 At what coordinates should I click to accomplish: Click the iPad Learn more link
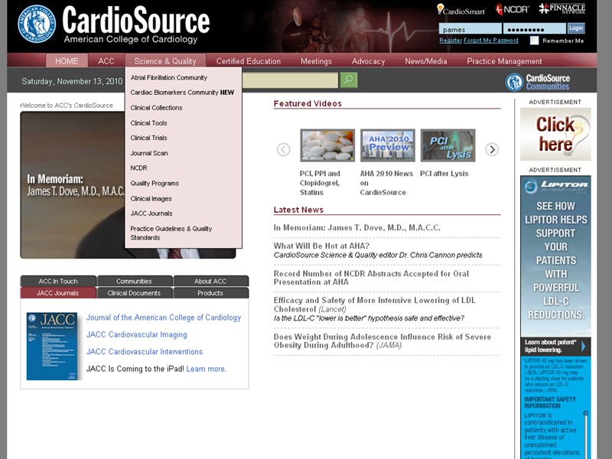(x=206, y=369)
